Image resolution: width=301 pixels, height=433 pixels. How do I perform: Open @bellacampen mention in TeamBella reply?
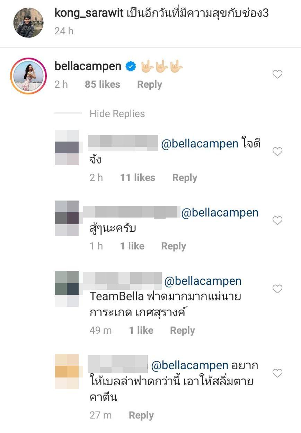(203, 281)
